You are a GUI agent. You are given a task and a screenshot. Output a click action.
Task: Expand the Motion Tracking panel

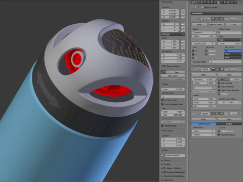coord(163,168)
